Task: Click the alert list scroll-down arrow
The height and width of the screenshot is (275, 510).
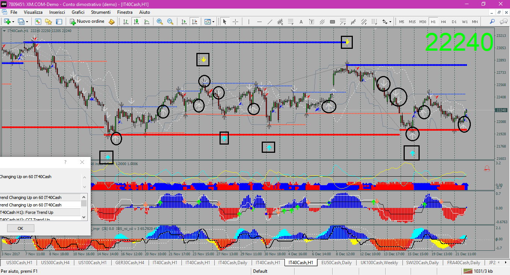Action: tap(84, 216)
